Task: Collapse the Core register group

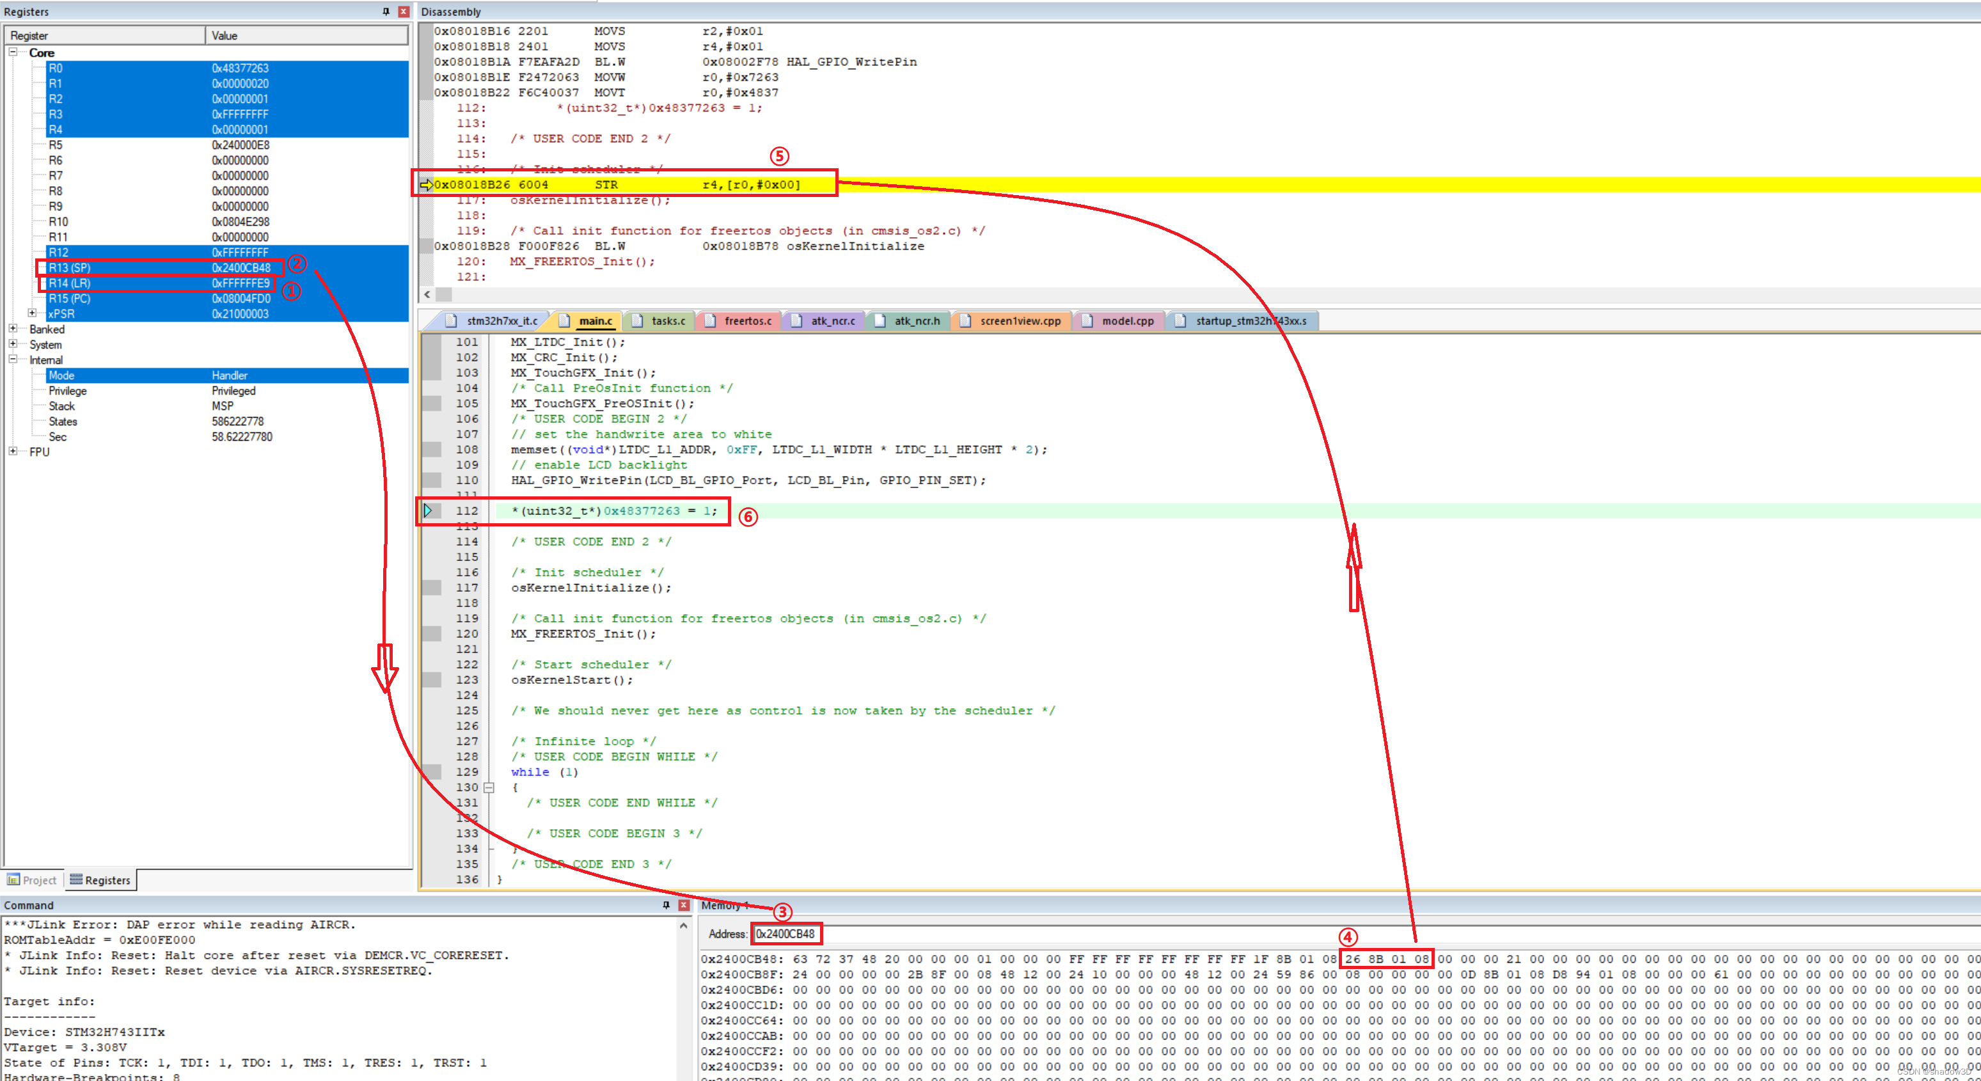Action: click(14, 52)
